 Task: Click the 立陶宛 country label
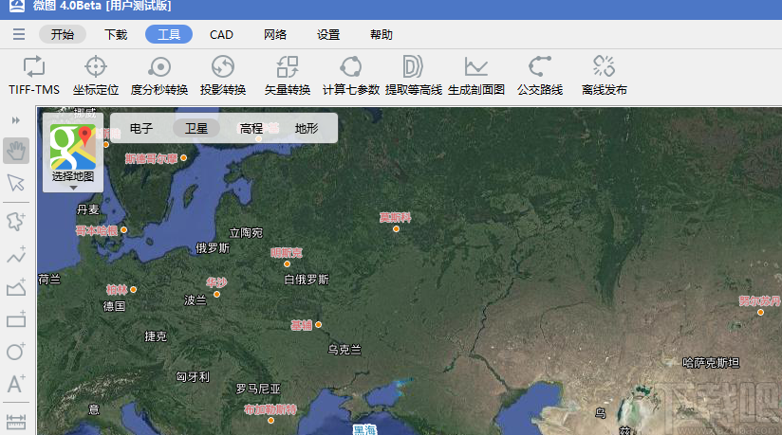(246, 233)
